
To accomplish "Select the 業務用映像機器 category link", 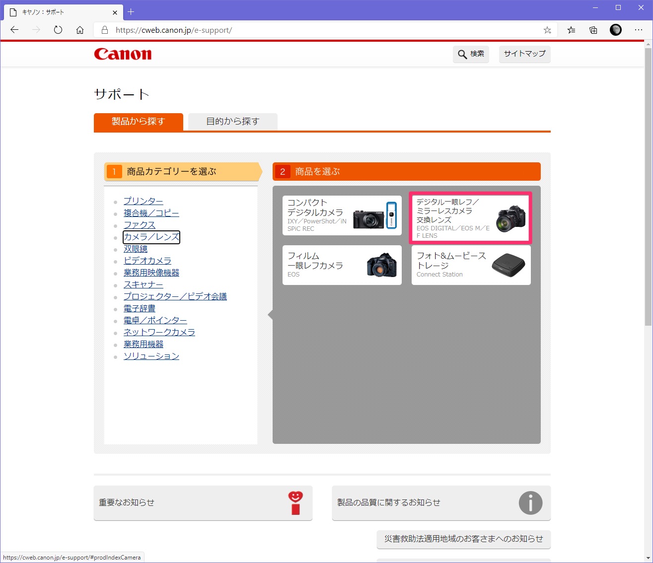I will coord(151,273).
